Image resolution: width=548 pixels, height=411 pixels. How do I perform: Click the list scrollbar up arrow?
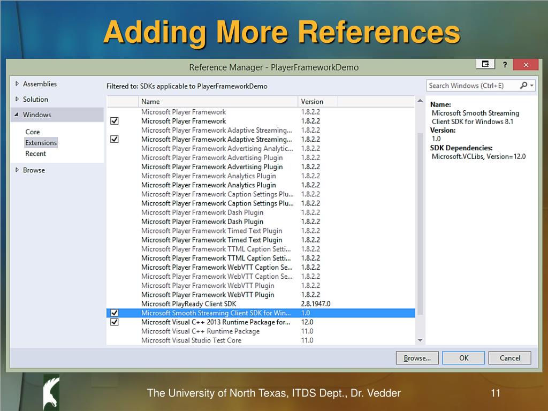(x=420, y=101)
